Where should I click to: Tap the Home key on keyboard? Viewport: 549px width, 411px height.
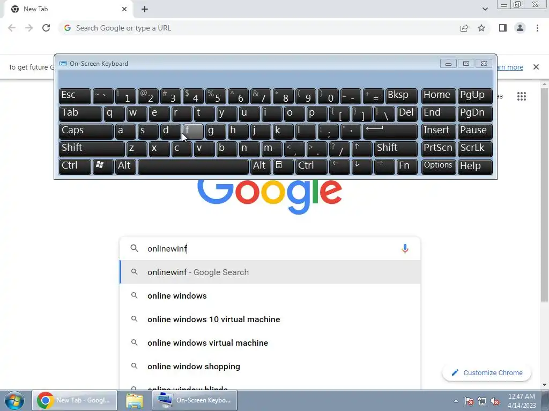[x=439, y=96]
